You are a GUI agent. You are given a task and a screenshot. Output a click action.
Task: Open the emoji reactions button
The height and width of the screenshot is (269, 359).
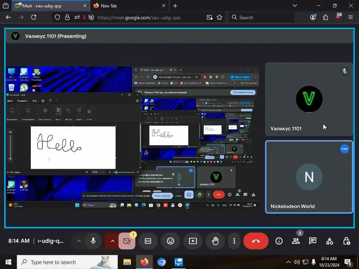pos(170,241)
